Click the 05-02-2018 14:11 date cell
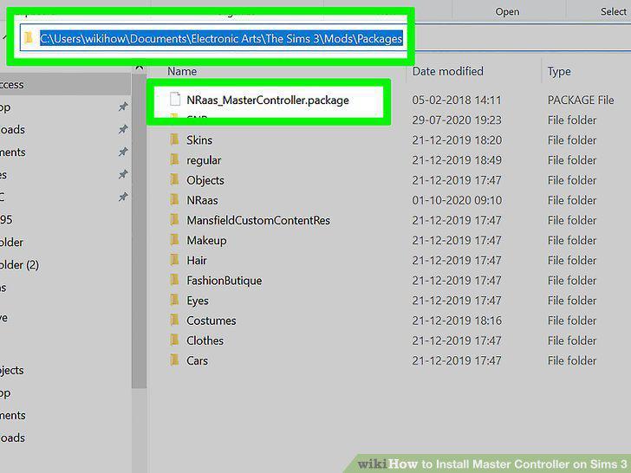Viewport: 631px width, 473px height. [x=457, y=100]
